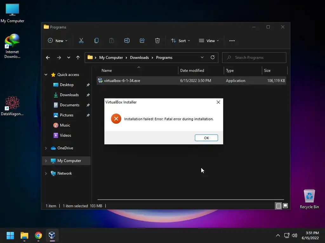Viewport: 325px width, 243px height.
Task: Switch to Details view layout button
Action: tap(278, 206)
